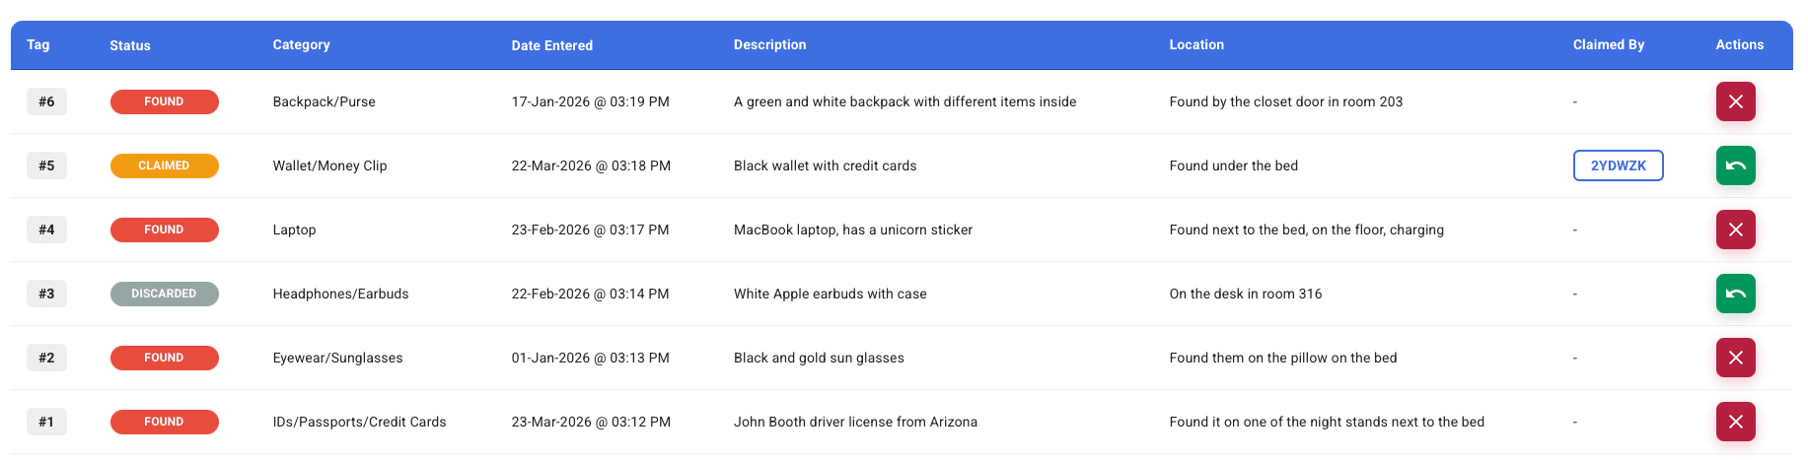Select tag #5 badge
The height and width of the screenshot is (460, 1808).
coord(46,165)
